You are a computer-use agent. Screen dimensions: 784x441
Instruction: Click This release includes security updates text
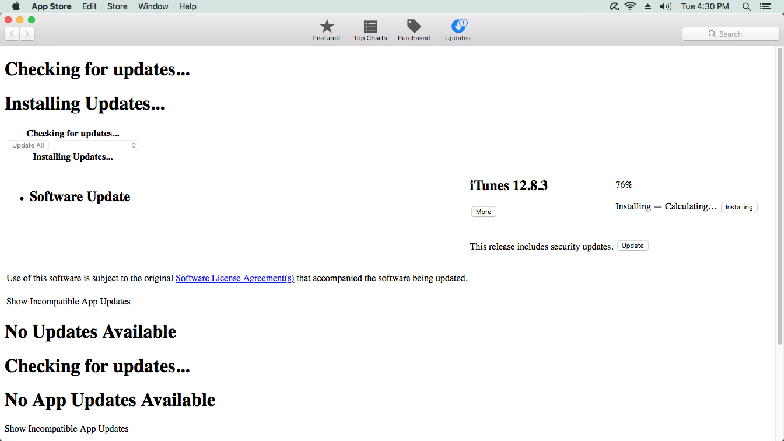[541, 247]
